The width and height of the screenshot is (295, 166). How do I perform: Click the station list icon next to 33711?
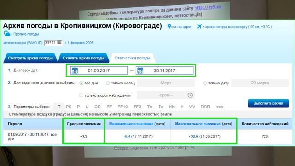(59, 42)
